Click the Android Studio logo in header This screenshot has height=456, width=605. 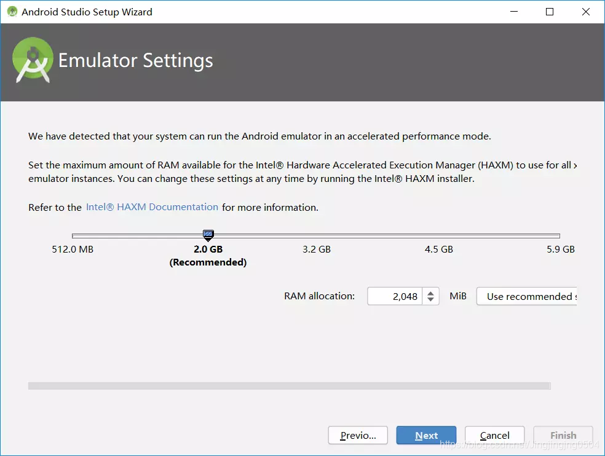click(x=33, y=60)
